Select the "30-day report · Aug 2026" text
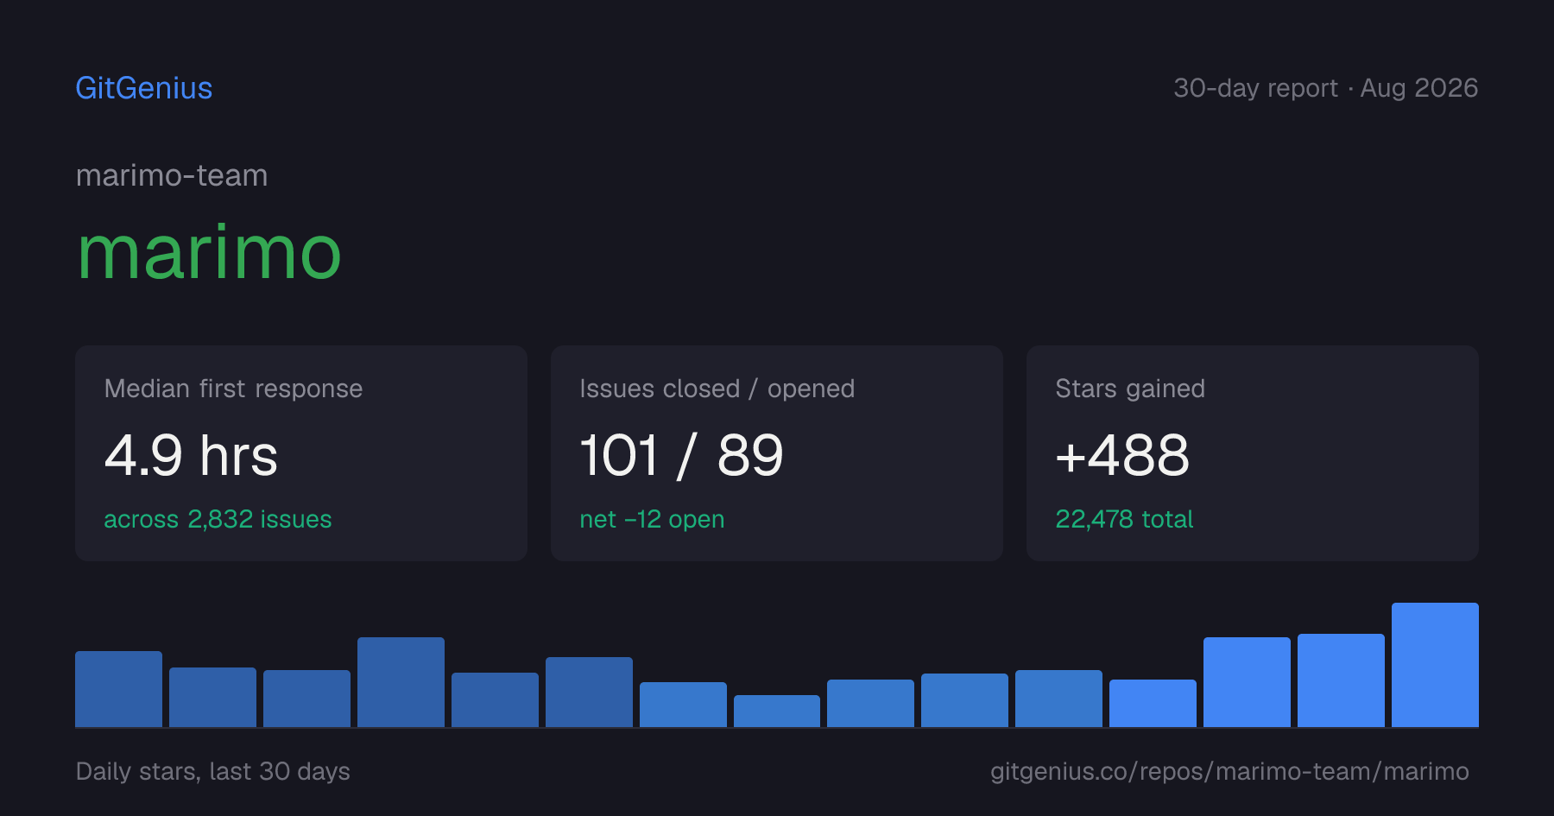The height and width of the screenshot is (816, 1554). pyautogui.click(x=1325, y=88)
